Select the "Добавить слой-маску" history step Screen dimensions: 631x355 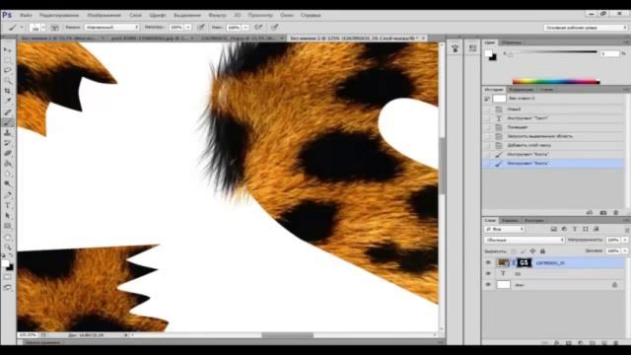(553, 145)
